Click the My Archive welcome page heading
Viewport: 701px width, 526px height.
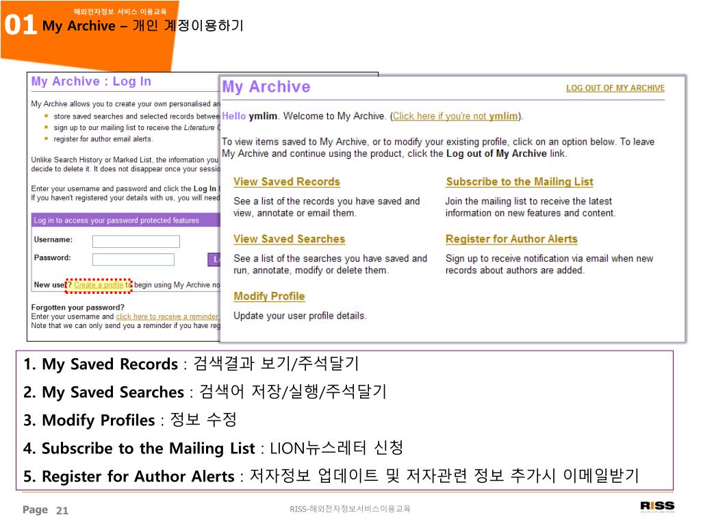pyautogui.click(x=266, y=87)
